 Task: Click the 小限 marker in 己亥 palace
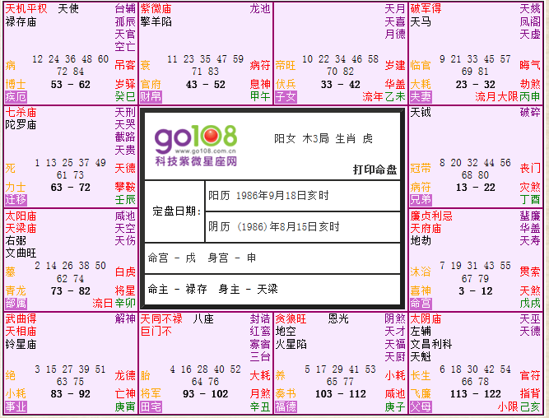pyautogui.click(x=508, y=406)
